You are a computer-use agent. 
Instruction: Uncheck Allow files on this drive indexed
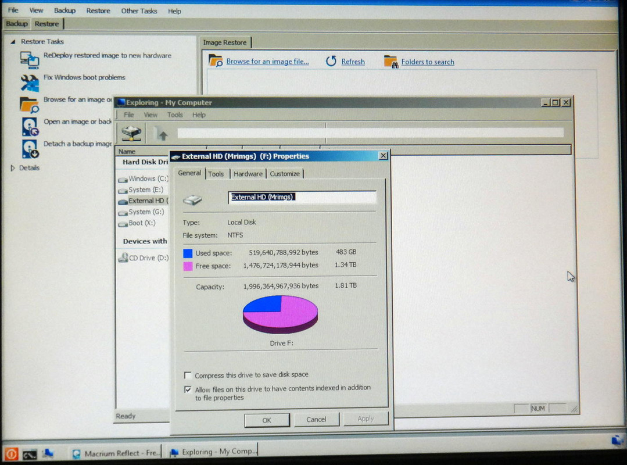pos(188,389)
